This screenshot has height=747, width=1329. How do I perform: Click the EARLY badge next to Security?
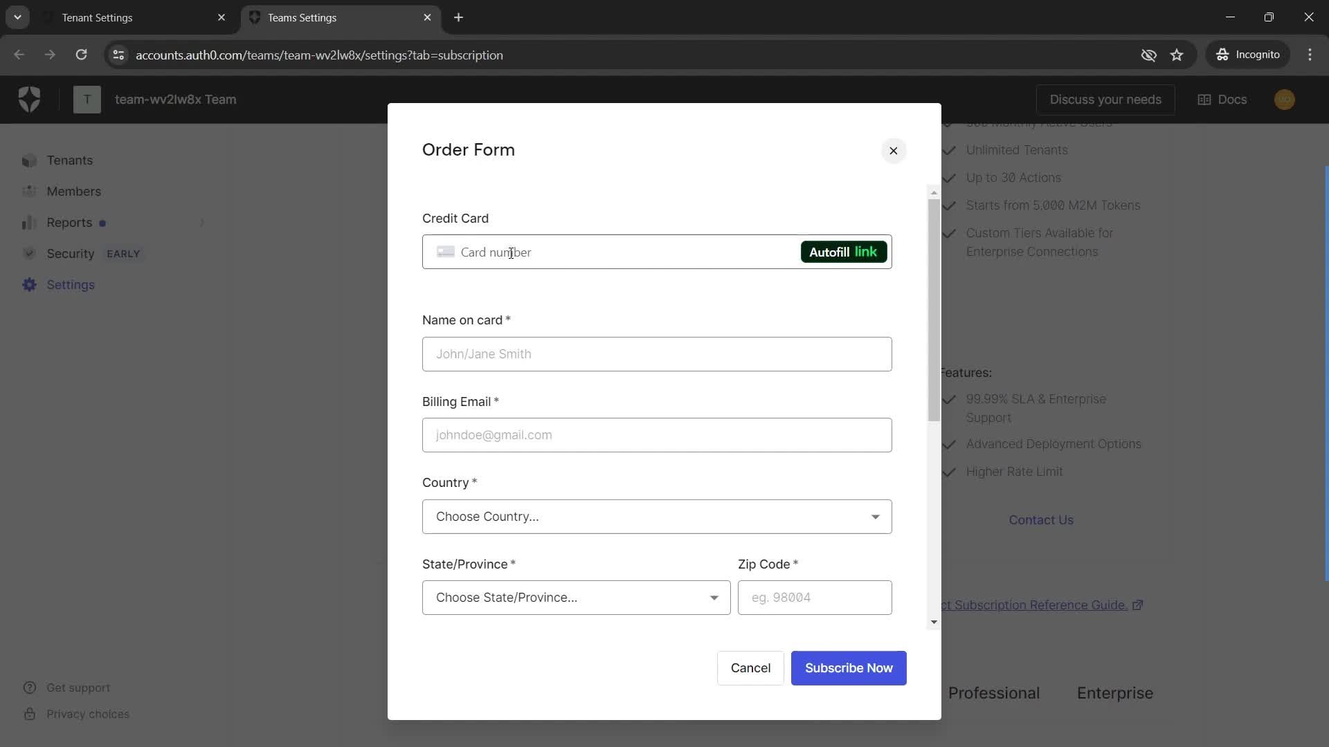pos(123,254)
